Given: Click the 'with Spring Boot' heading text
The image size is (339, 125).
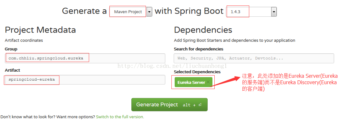Looking at the screenshot, I should tap(189, 11).
